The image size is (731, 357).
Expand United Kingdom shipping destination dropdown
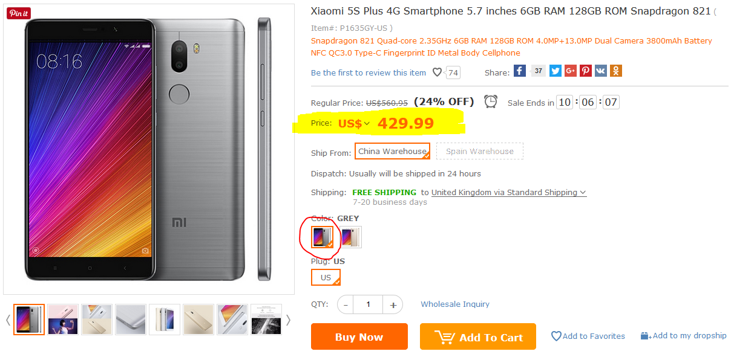point(509,192)
